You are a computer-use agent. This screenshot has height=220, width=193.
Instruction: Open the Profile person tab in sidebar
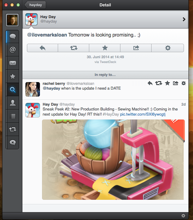(x=12, y=103)
